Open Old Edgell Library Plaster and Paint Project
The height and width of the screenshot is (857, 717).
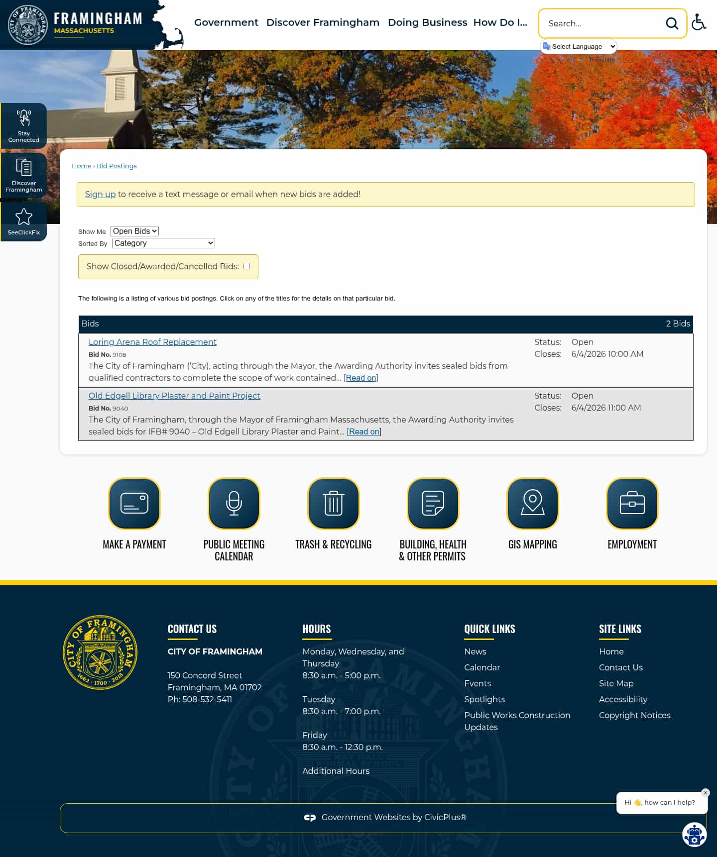click(x=174, y=396)
